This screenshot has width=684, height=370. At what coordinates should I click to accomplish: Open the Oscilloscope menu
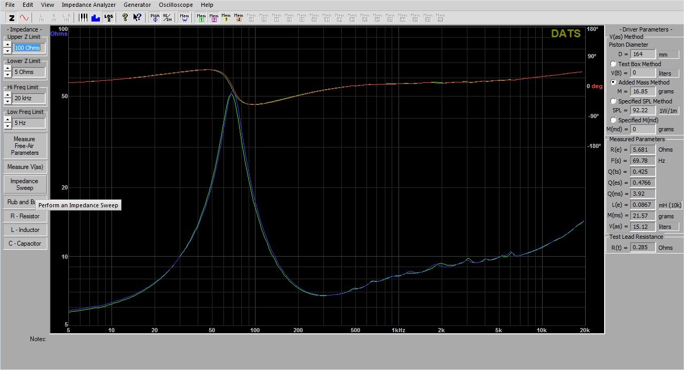(176, 5)
